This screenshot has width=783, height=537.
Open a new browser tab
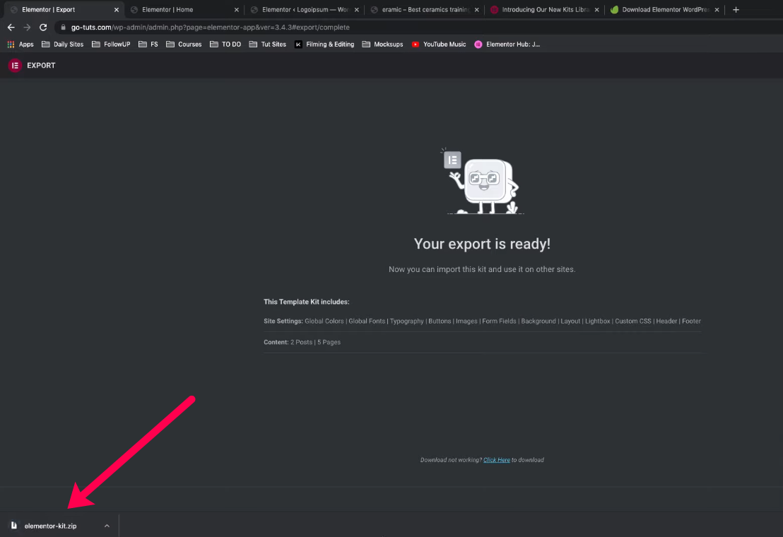click(x=736, y=9)
